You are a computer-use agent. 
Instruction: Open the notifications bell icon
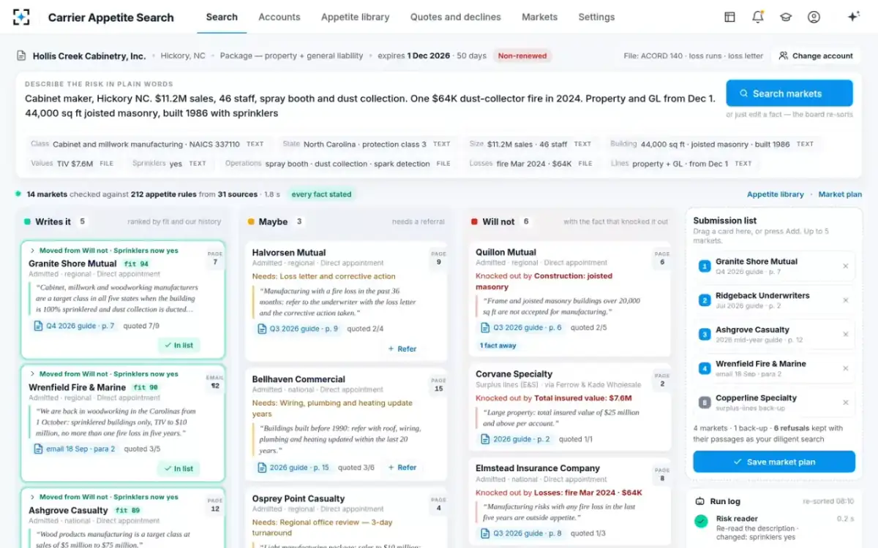click(x=758, y=17)
